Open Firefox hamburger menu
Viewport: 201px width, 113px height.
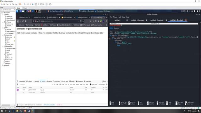coord(106,21)
